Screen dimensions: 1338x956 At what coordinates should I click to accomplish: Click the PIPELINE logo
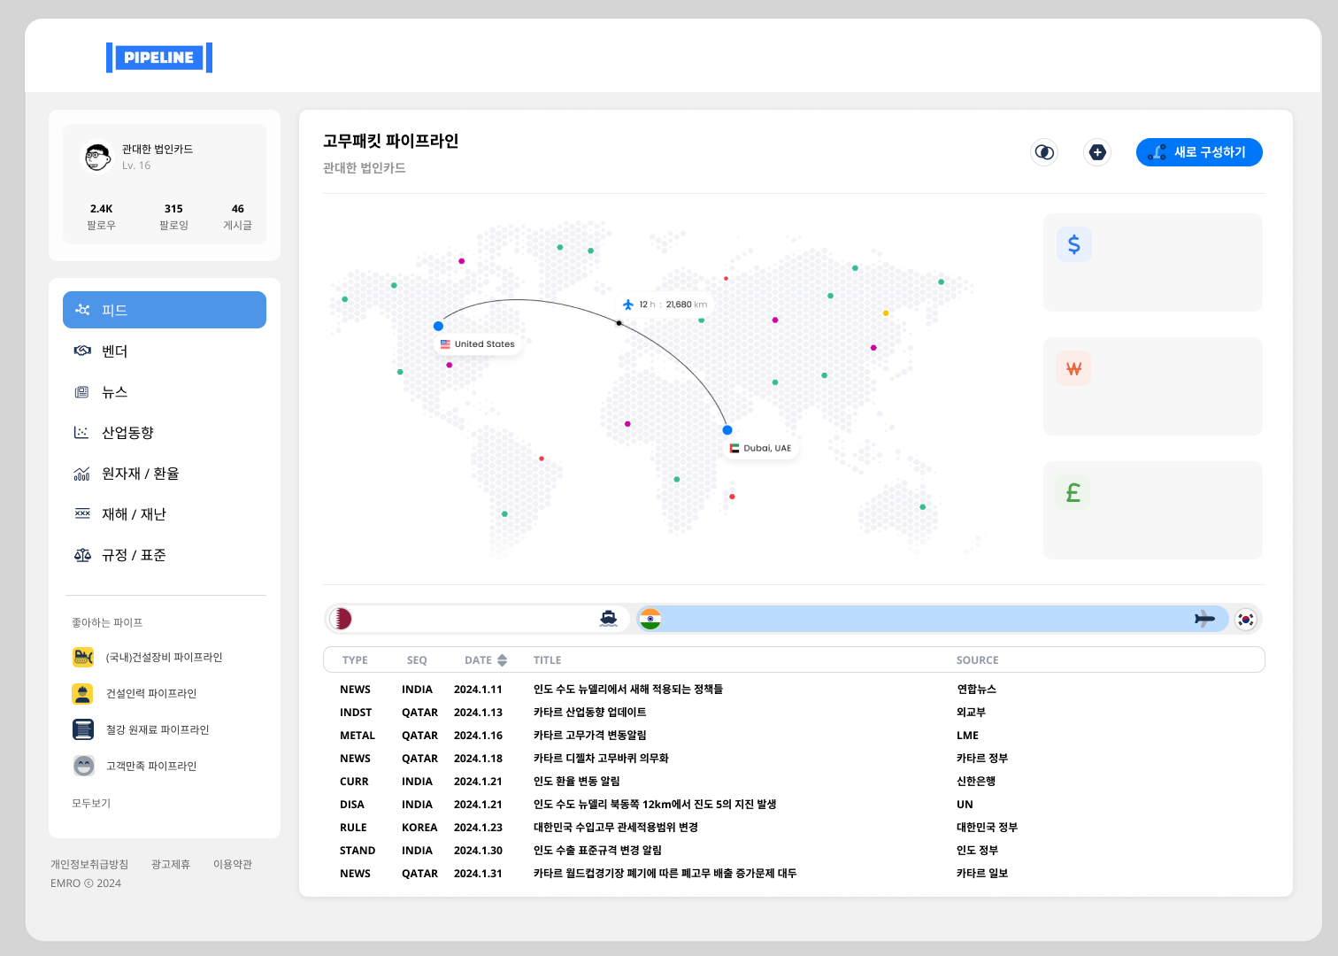[159, 58]
